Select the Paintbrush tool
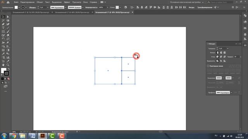The width and height of the screenshot is (248, 139). tap(8, 32)
